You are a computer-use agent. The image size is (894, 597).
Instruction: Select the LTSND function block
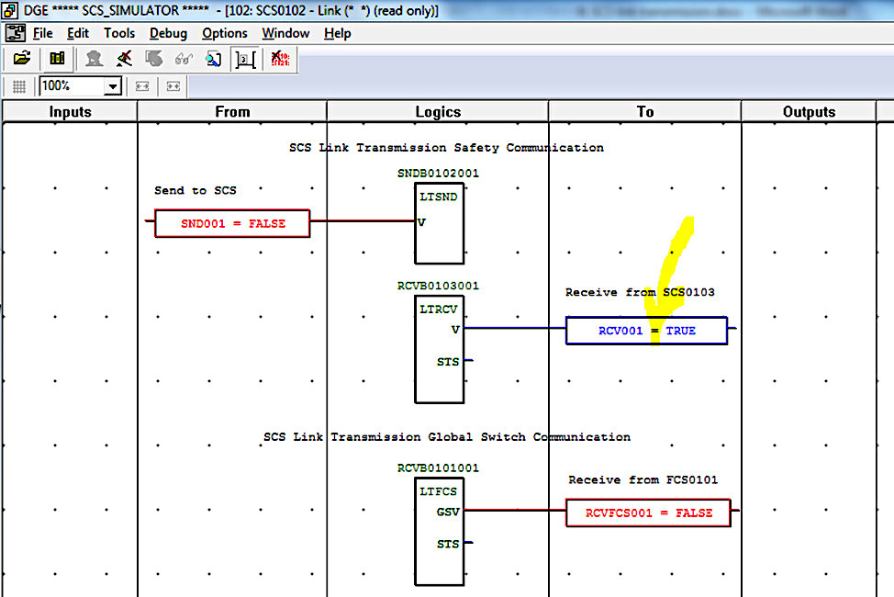point(439,224)
